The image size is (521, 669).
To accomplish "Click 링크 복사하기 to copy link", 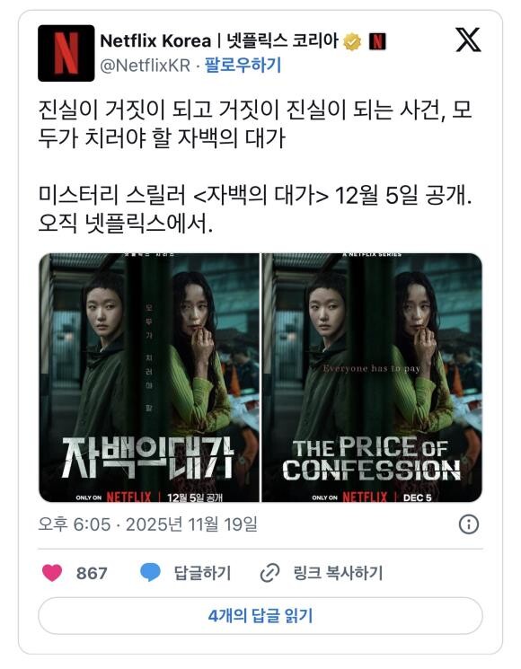I will tap(338, 573).
